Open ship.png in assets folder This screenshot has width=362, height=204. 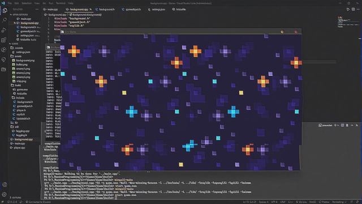pyautogui.click(x=19, y=81)
